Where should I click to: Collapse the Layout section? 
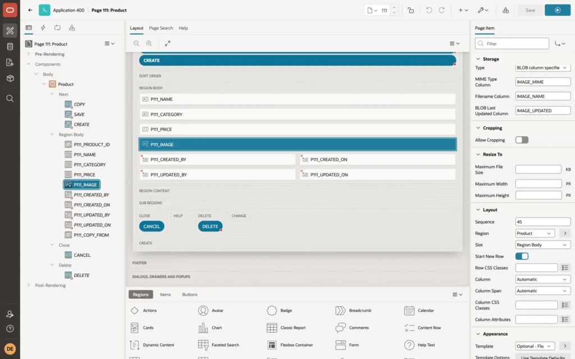coord(478,210)
